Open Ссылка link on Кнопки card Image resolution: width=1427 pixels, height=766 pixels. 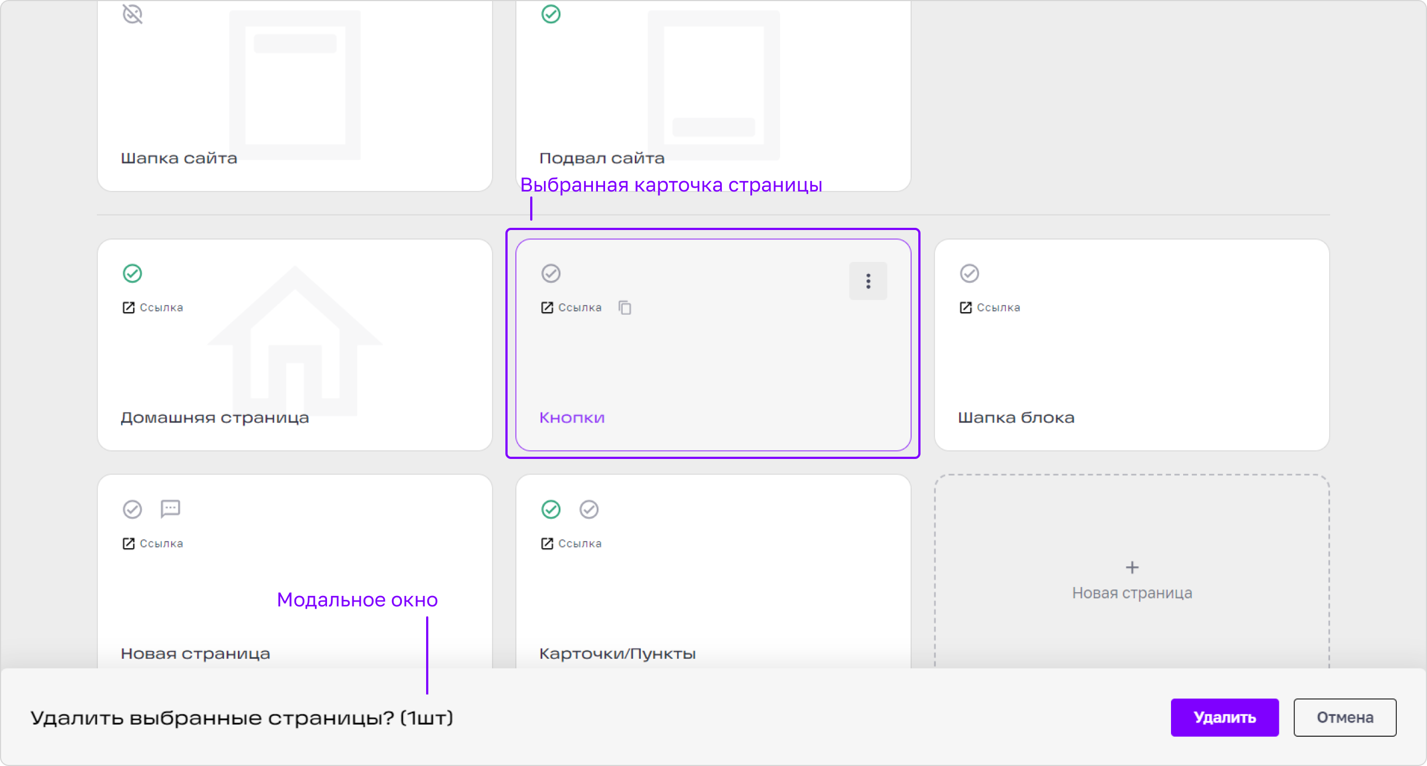point(571,308)
